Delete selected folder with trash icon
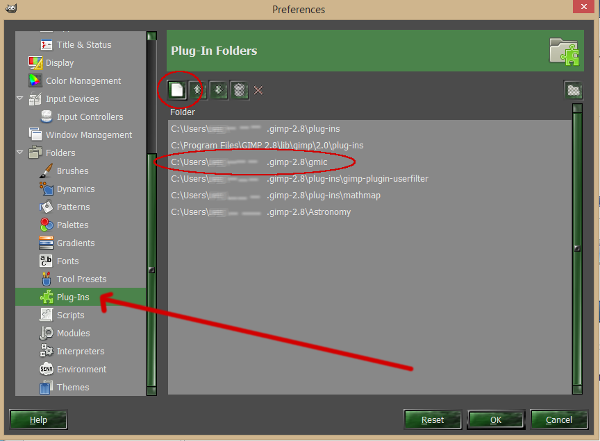Viewport: 600px width, 441px height. pos(240,90)
